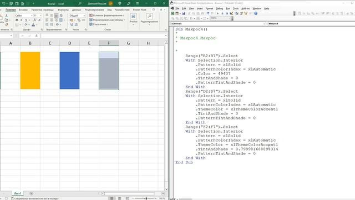
Task: Toggle Italic formatting in Excel ribbon
Action: [21, 20]
